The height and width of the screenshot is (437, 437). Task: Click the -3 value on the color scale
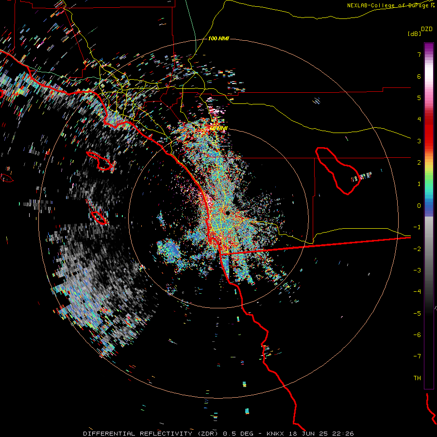click(417, 270)
